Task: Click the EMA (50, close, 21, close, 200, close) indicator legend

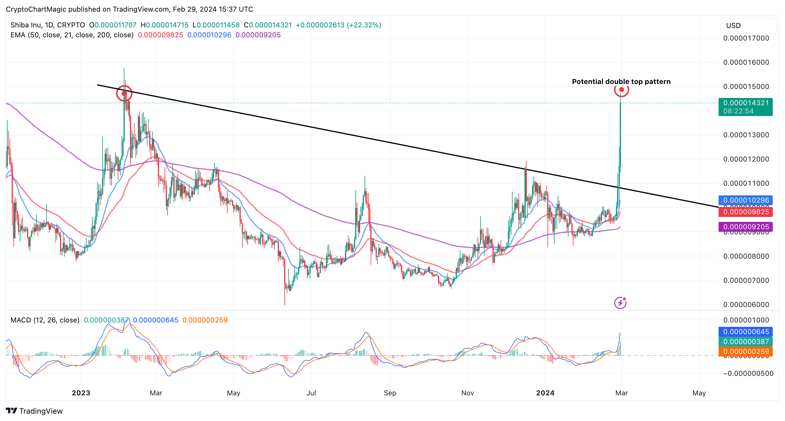Action: click(x=72, y=35)
